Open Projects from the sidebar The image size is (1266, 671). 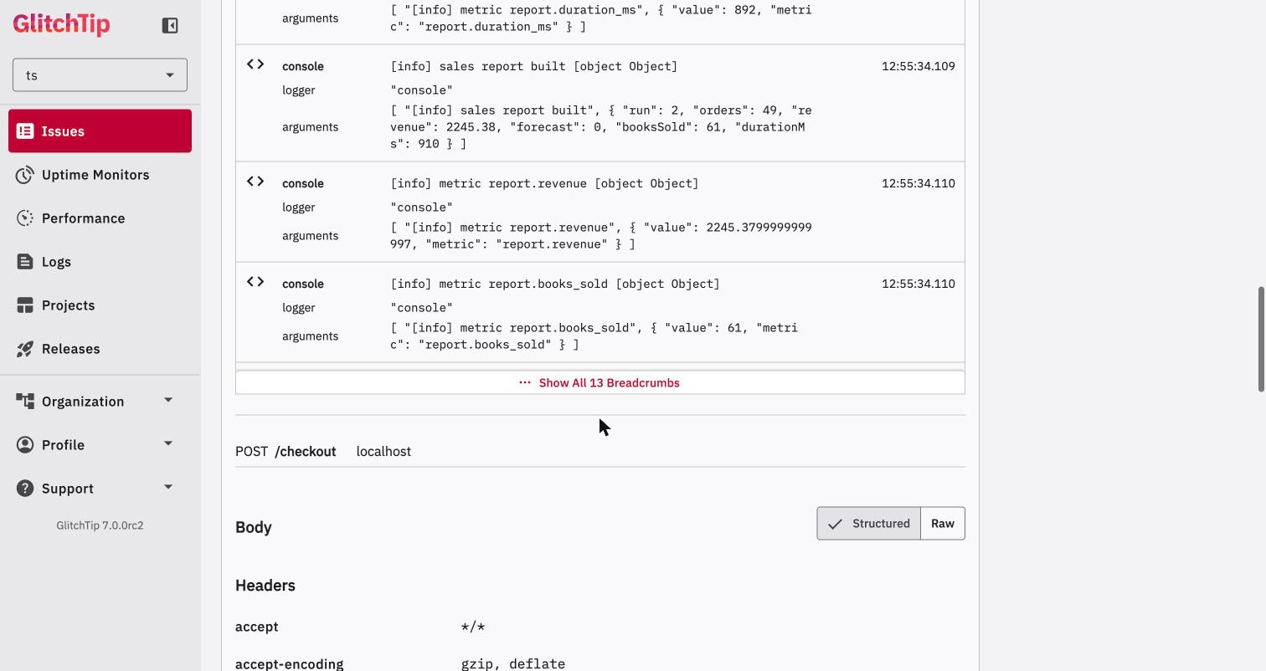100,305
